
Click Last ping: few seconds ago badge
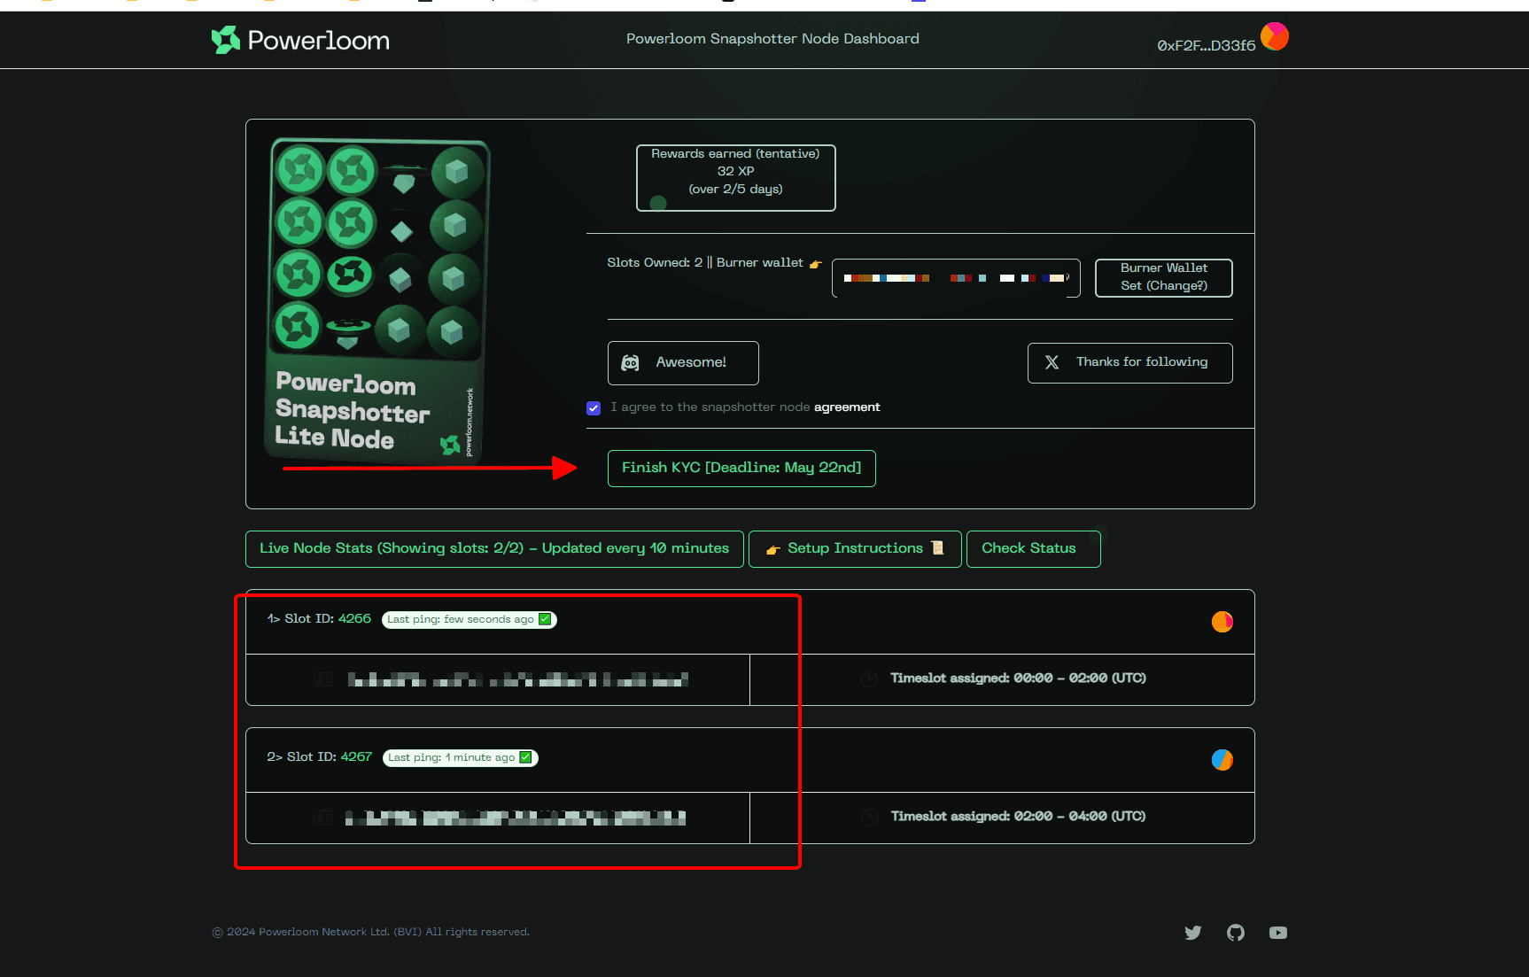click(x=469, y=619)
